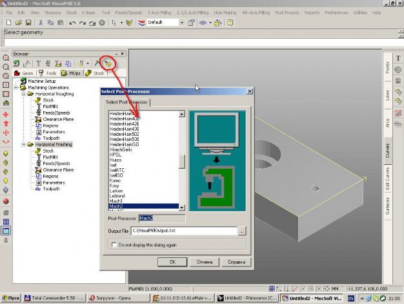Confirm the dialog with OK

tap(172, 262)
